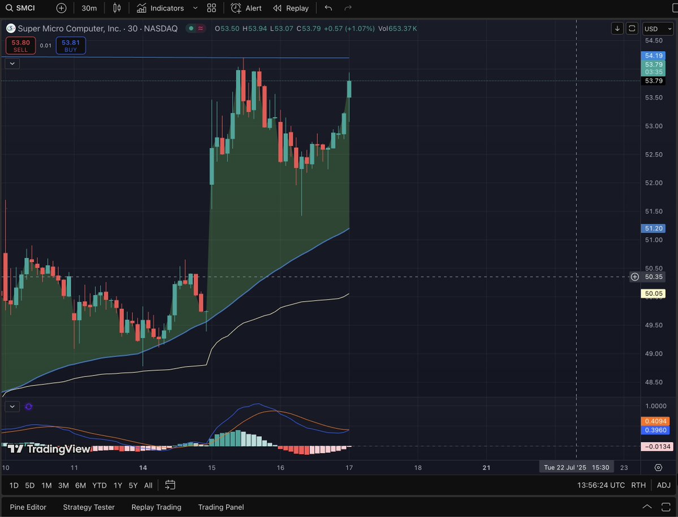Click the 0.3960 blue MACD label
This screenshot has width=678, height=517.
[655, 430]
